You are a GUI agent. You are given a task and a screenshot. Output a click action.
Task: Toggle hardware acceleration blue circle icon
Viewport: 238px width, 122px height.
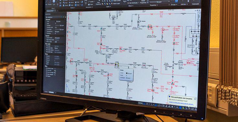pyautogui.click(x=180, y=107)
